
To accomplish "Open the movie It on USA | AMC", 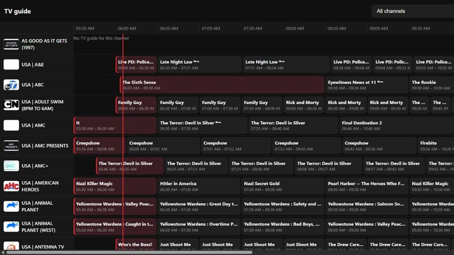I will coord(115,126).
